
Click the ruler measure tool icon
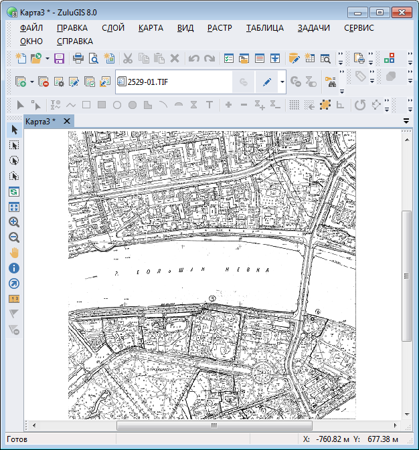[x=14, y=298]
